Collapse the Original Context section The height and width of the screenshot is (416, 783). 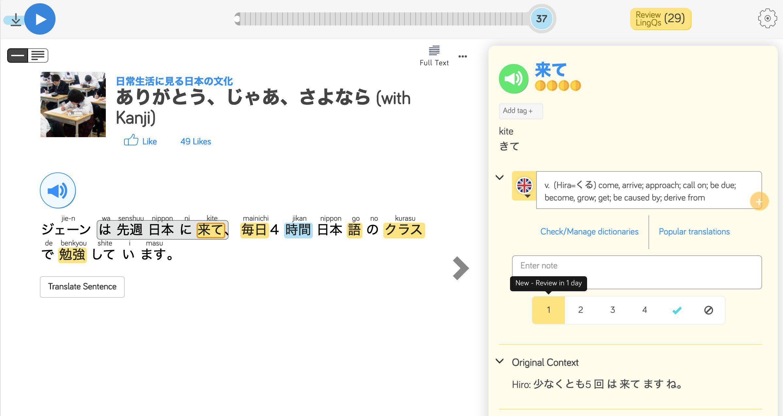point(500,361)
